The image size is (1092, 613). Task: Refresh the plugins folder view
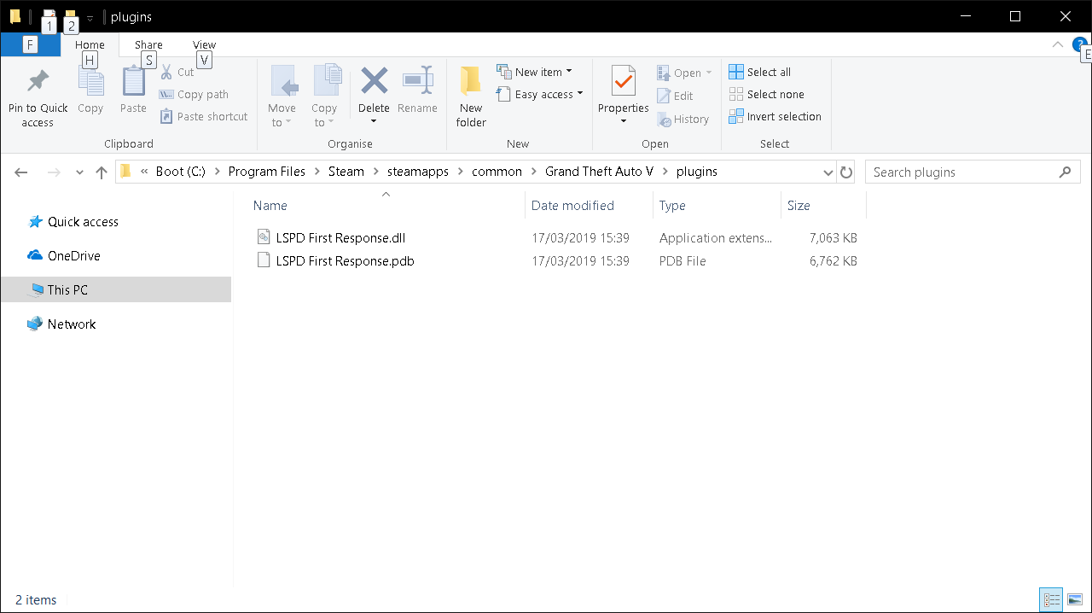846,172
